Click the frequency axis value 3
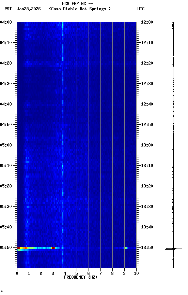This screenshot has width=188, height=295. click(x=53, y=273)
